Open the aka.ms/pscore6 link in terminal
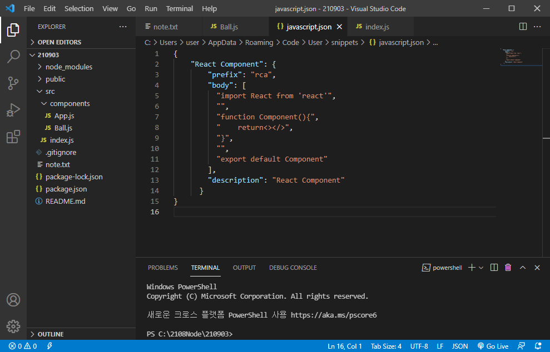The image size is (550, 352). [334, 315]
